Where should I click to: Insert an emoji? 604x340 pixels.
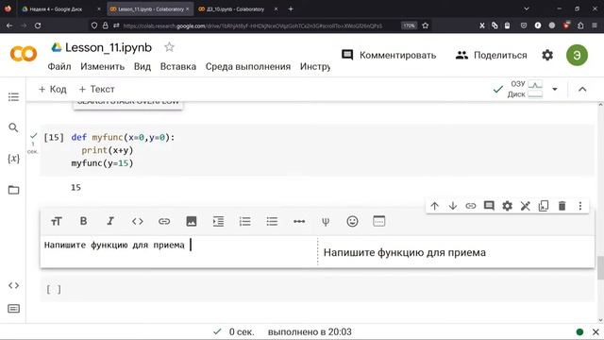(352, 221)
